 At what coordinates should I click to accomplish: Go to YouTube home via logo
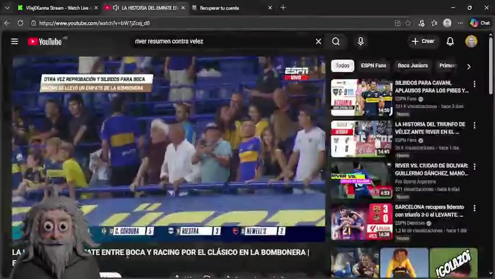(45, 41)
